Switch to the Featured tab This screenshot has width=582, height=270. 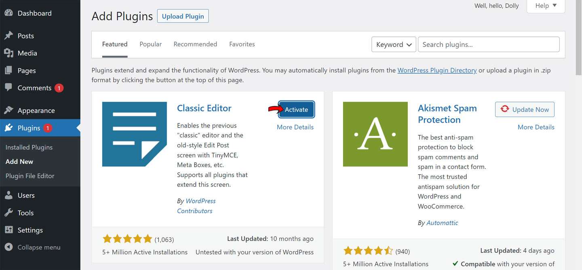(x=115, y=44)
